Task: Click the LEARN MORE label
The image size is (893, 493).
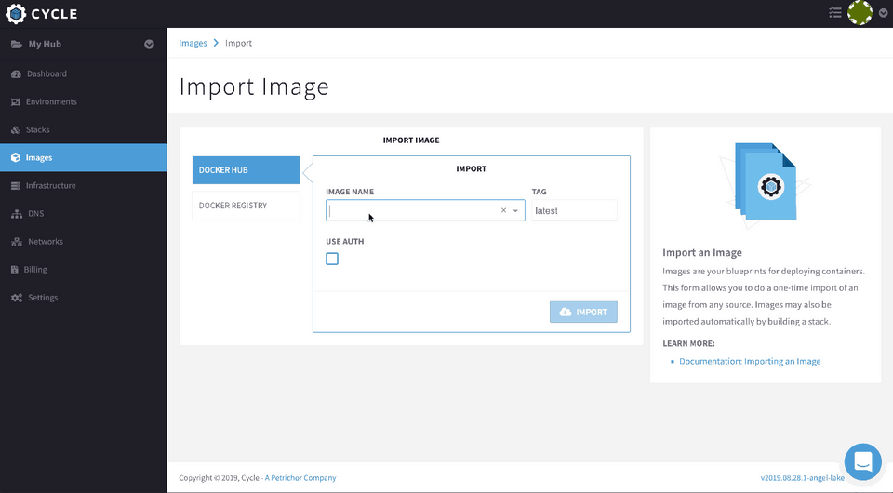Action: (688, 344)
